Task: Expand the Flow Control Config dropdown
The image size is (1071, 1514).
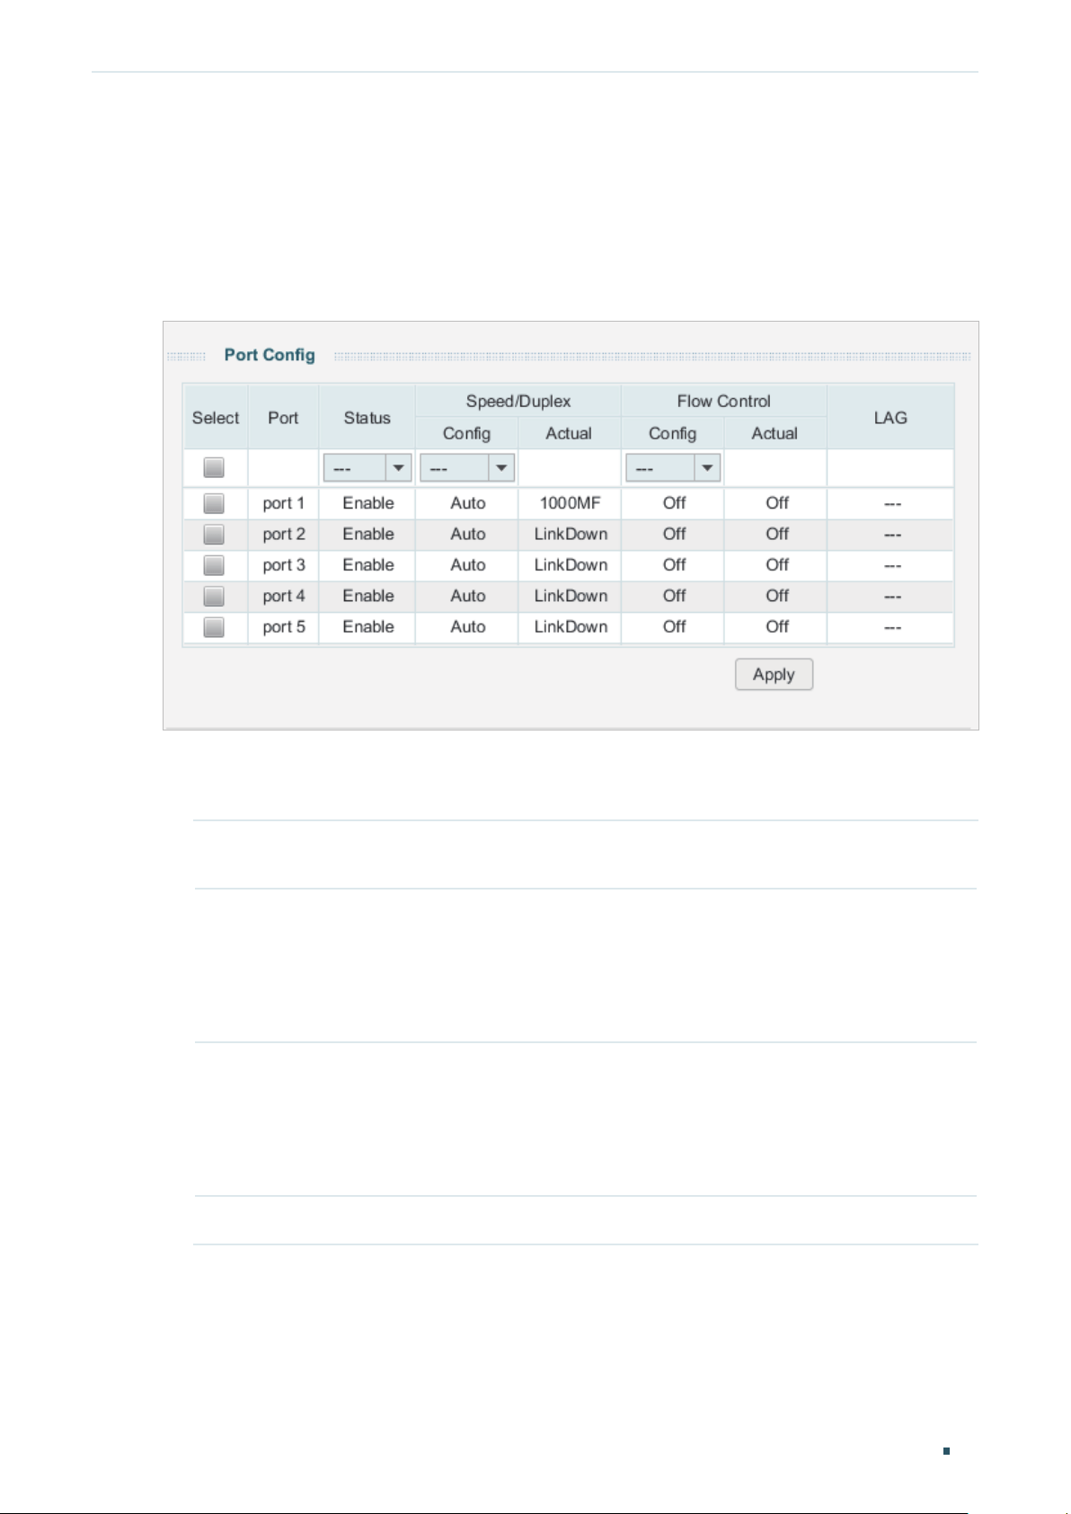Action: coord(673,468)
